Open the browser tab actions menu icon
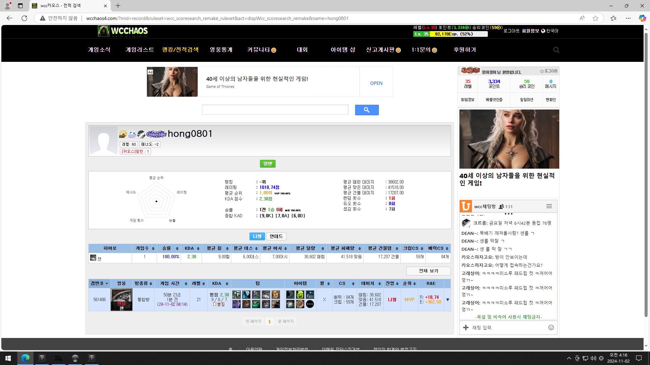 (x=20, y=6)
